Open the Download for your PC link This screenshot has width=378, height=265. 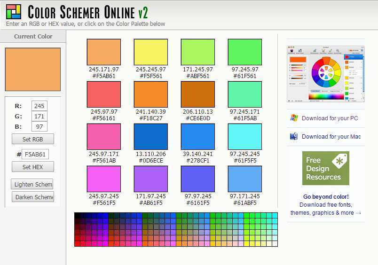pyautogui.click(x=330, y=118)
